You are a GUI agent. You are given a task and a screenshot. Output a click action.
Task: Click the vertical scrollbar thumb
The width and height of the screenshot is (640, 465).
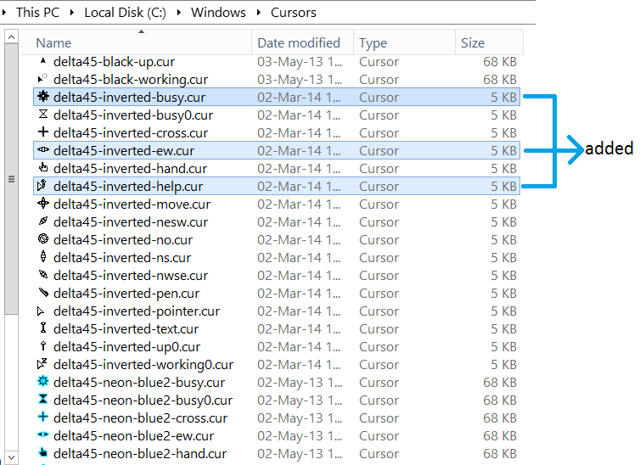click(11, 179)
